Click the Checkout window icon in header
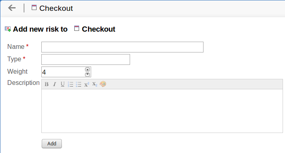 click(34, 8)
